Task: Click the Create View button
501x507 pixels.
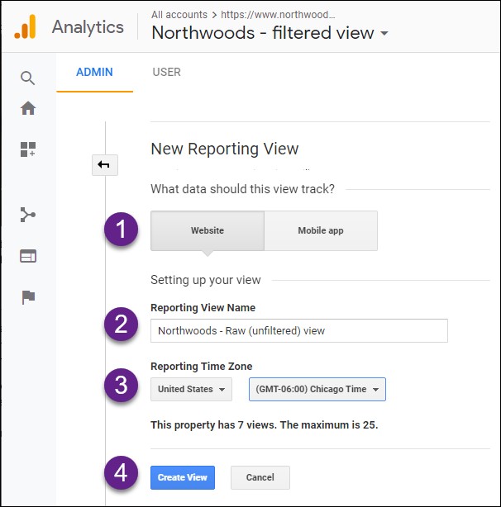Action: 183,477
